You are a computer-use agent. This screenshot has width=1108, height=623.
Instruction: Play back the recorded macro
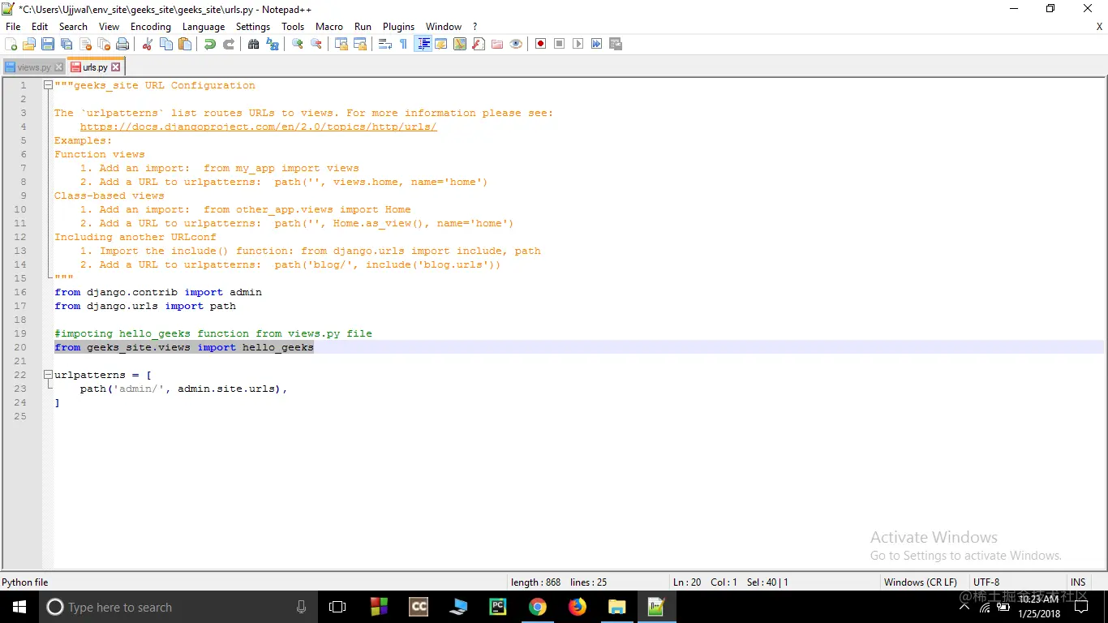(578, 44)
